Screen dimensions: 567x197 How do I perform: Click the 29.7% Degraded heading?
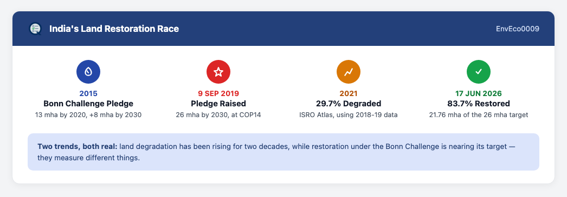click(349, 104)
